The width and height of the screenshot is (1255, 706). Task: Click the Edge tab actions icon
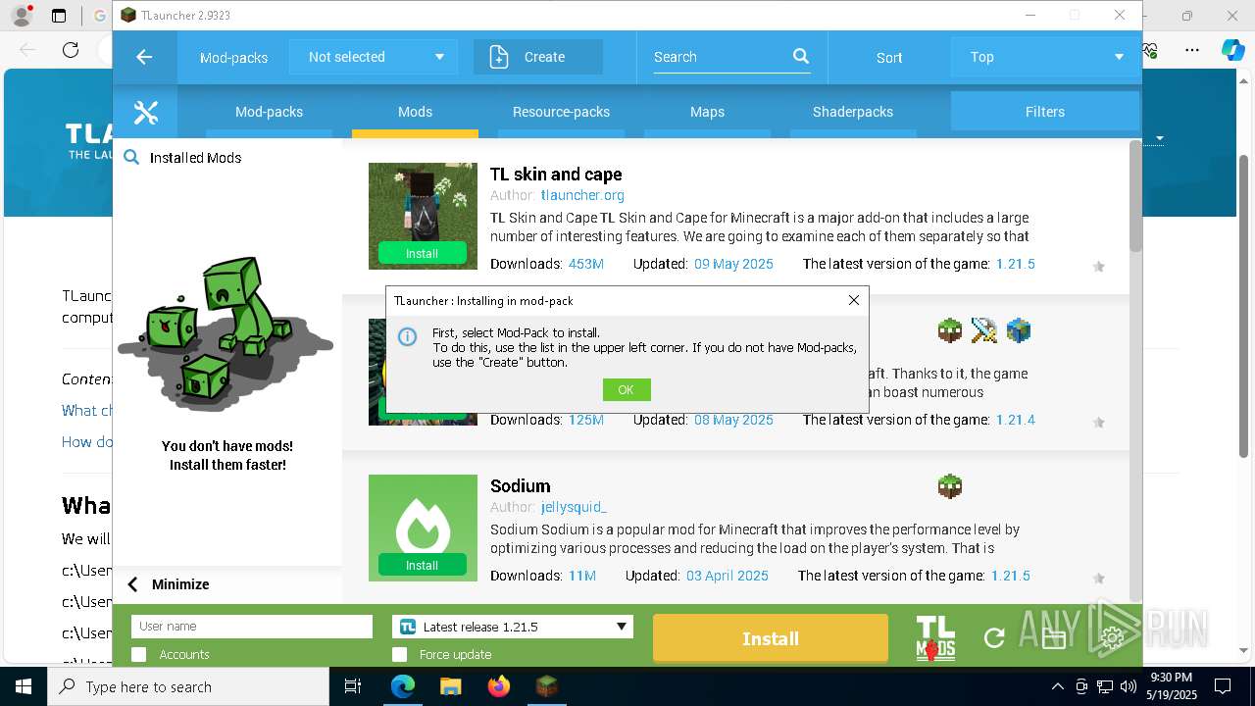click(59, 16)
